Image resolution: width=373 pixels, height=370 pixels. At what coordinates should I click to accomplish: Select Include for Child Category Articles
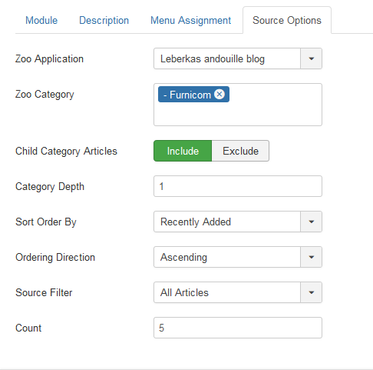tap(183, 151)
